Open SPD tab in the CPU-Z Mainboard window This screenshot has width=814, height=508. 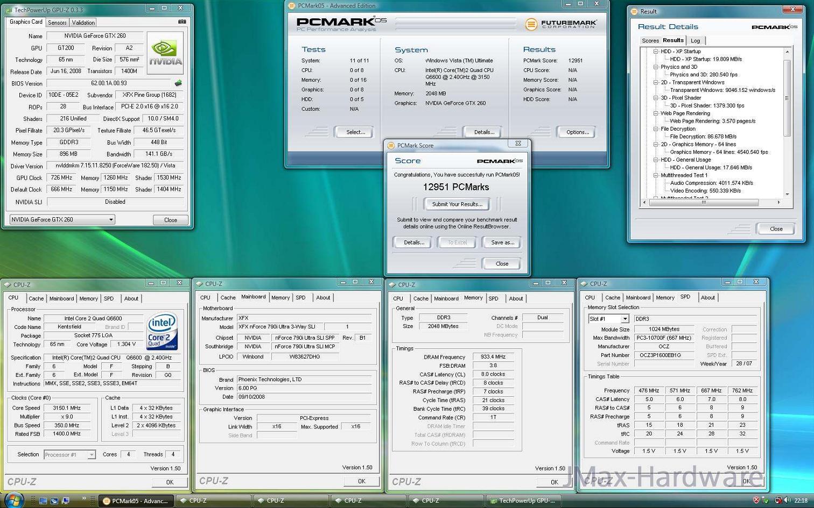click(x=300, y=297)
